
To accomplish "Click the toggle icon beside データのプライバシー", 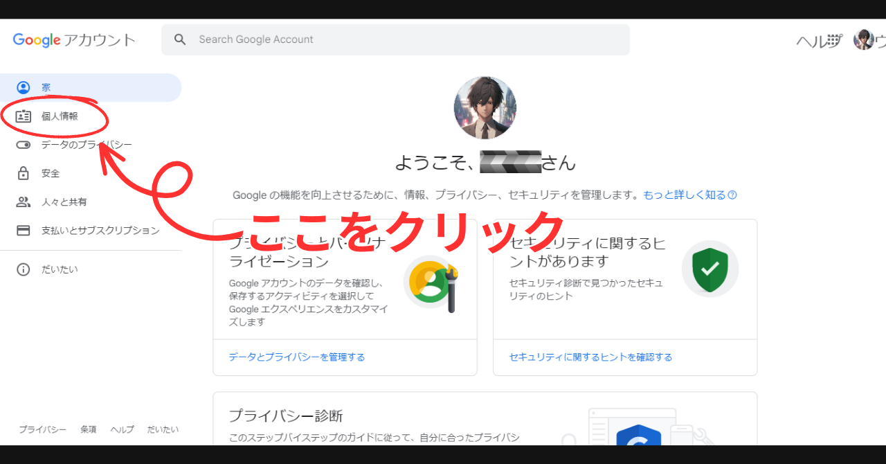I will (23, 144).
